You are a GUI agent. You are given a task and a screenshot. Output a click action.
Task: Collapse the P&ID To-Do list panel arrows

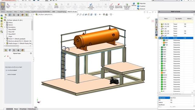pos(159,12)
